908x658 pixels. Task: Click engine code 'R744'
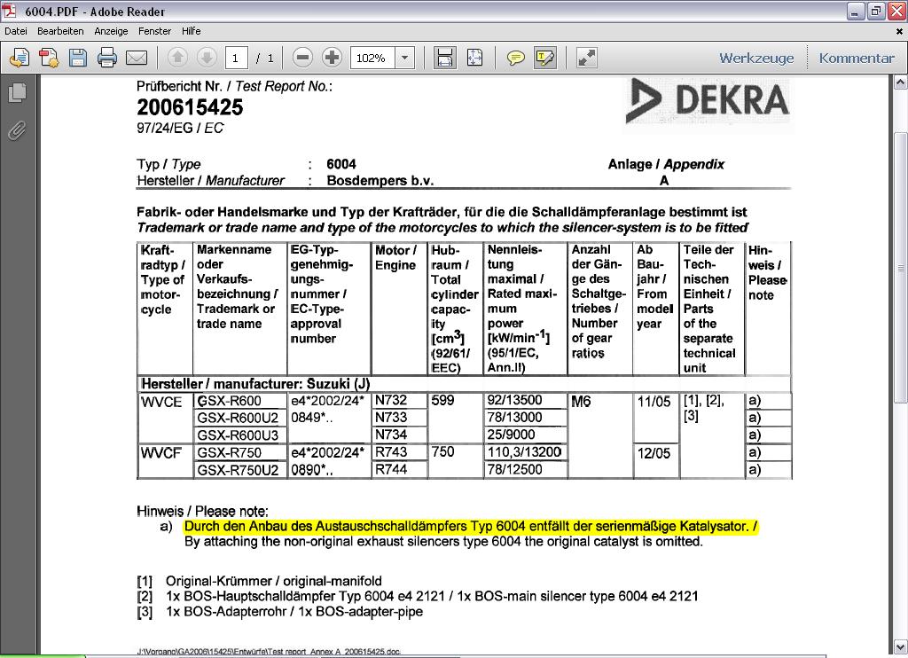click(391, 469)
